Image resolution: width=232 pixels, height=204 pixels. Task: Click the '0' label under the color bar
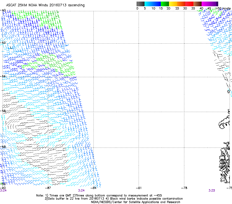point(137,8)
